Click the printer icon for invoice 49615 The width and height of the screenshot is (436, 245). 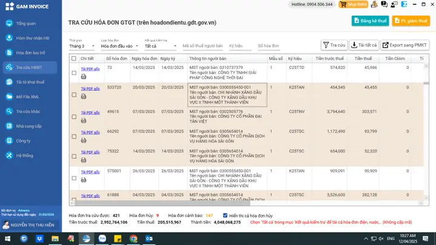(84, 120)
